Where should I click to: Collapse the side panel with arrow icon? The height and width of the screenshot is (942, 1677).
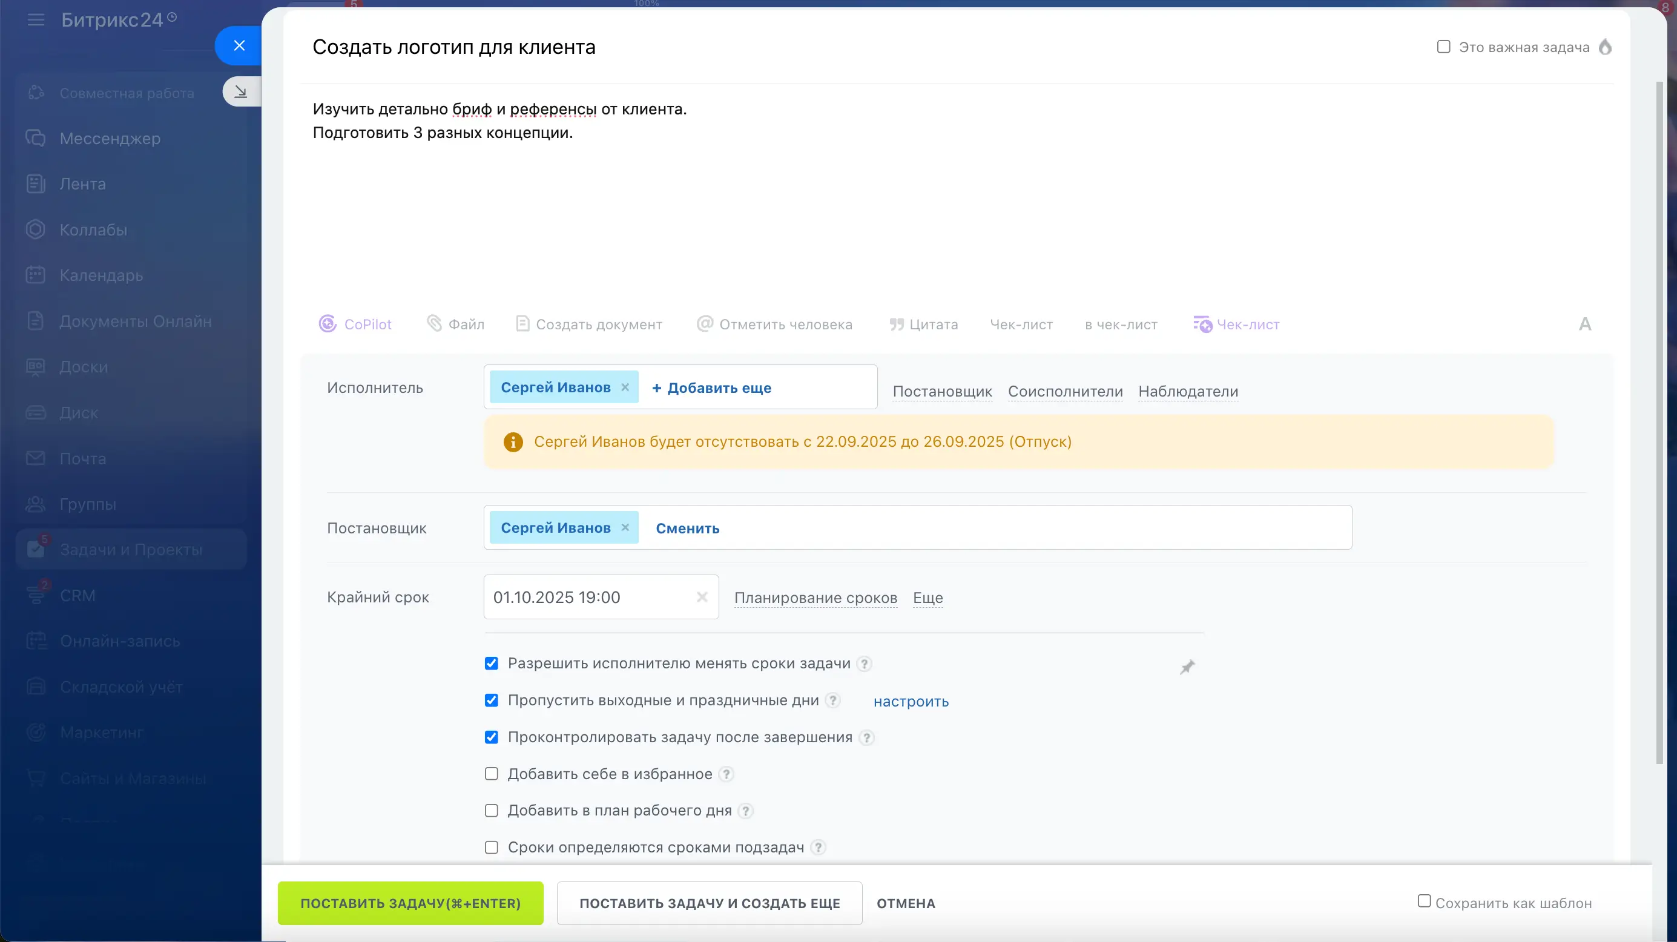[241, 92]
